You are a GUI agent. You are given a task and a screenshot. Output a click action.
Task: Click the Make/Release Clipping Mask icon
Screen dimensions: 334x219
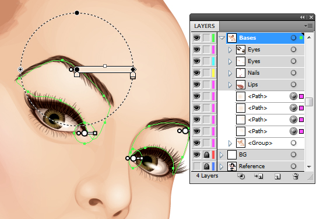[241, 176]
